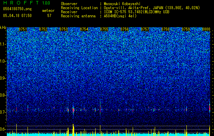214x136 pixels.
Task: Click the Ogata-vill. Akita-Pref. JAPAN location text
Action: (152, 8)
